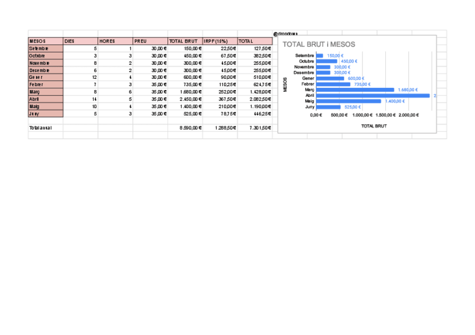Click the Abril month cell in table
The image size is (475, 335).
click(x=45, y=99)
